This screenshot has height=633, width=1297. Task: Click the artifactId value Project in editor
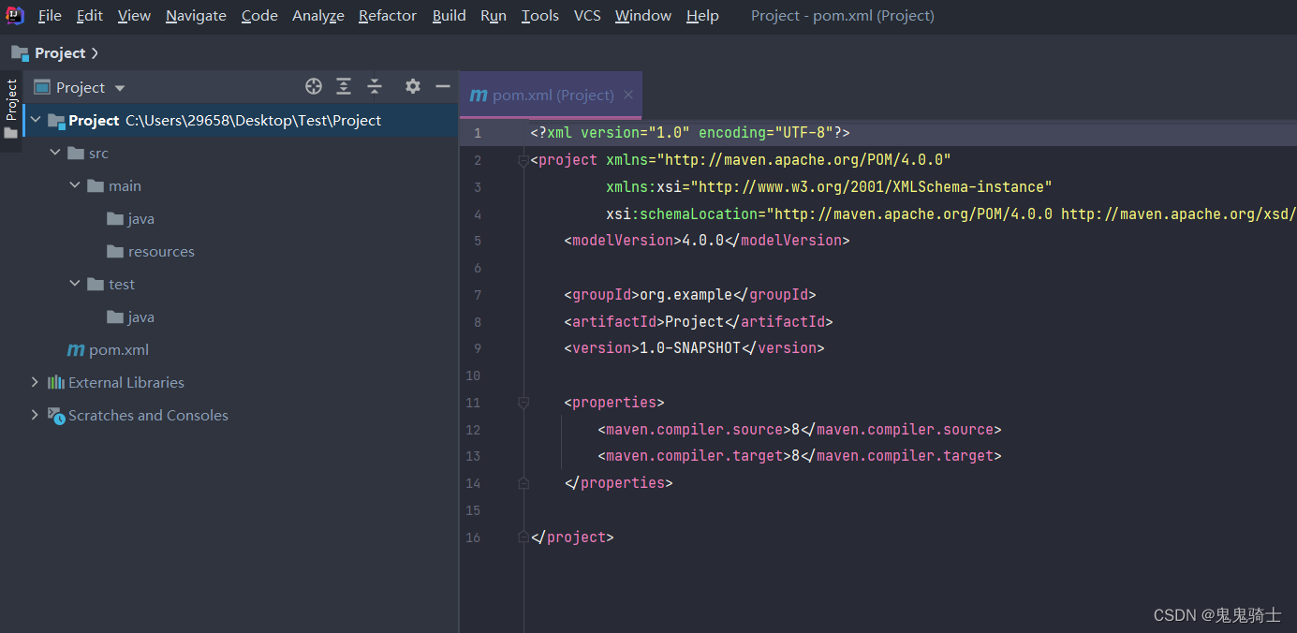[x=694, y=322]
